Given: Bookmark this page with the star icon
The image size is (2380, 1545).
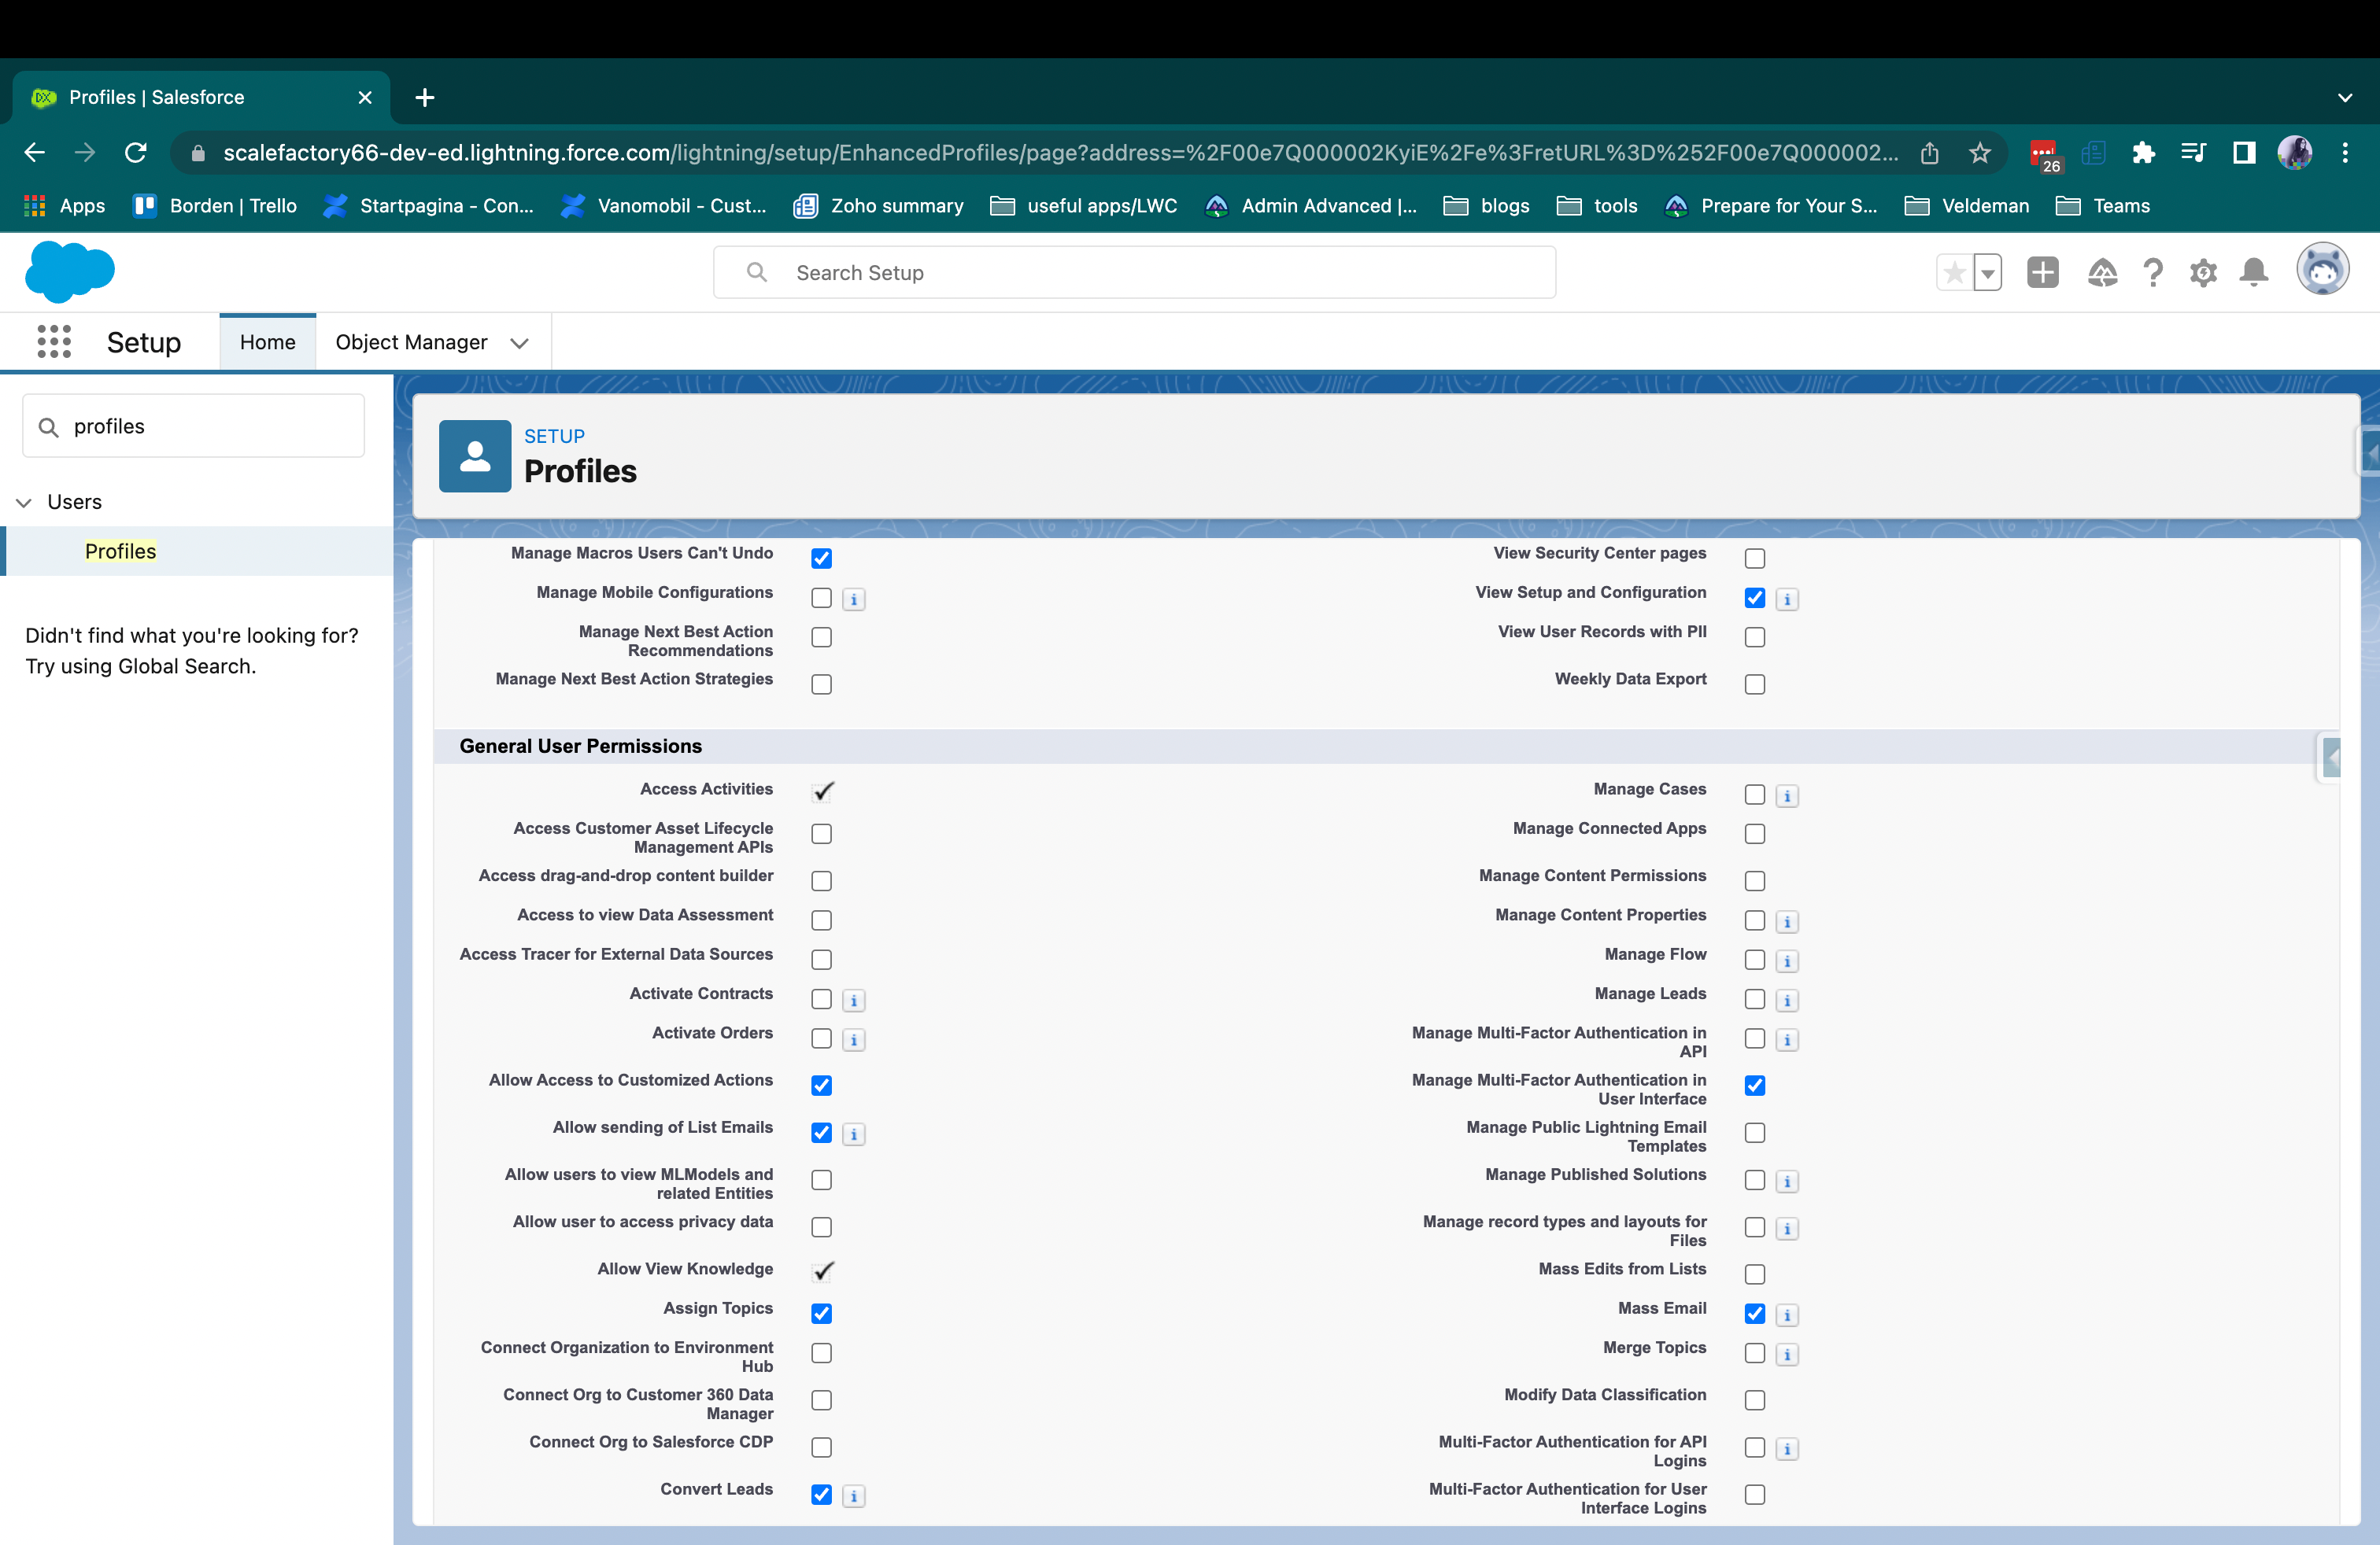Looking at the screenshot, I should [1979, 152].
